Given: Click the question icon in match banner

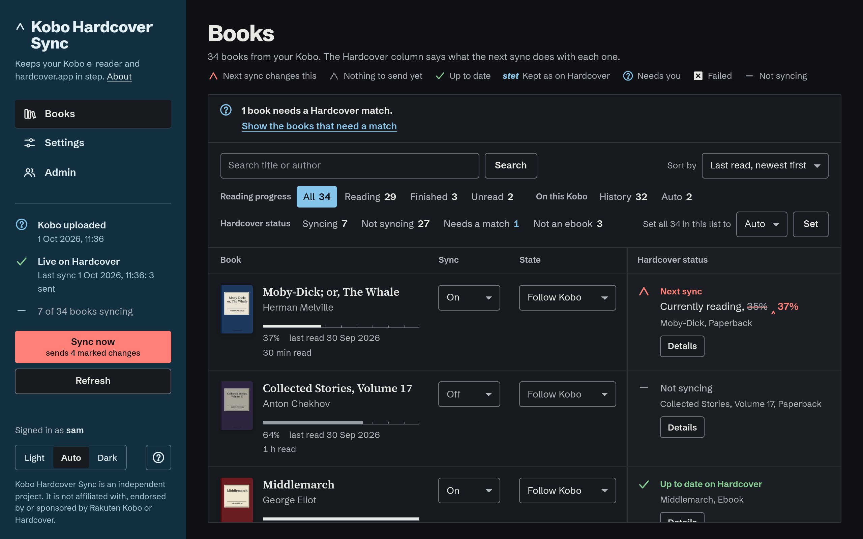Looking at the screenshot, I should pyautogui.click(x=226, y=110).
